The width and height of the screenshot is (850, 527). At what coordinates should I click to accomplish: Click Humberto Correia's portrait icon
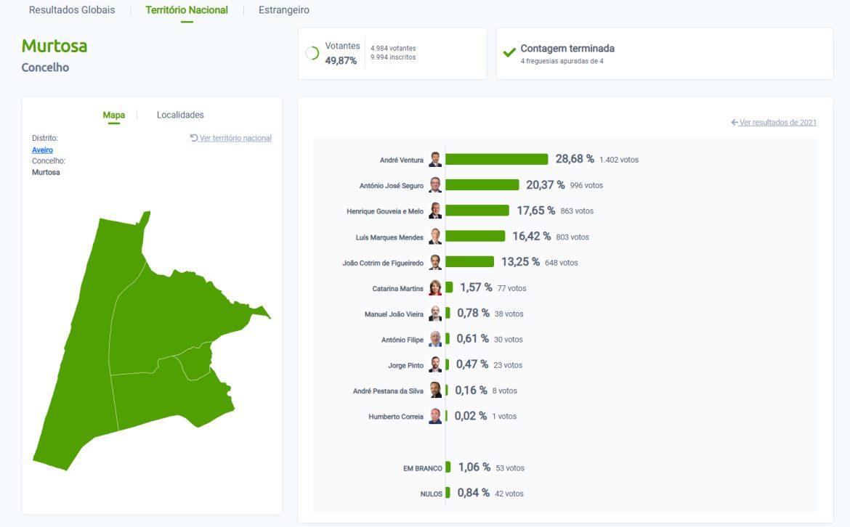click(x=435, y=417)
